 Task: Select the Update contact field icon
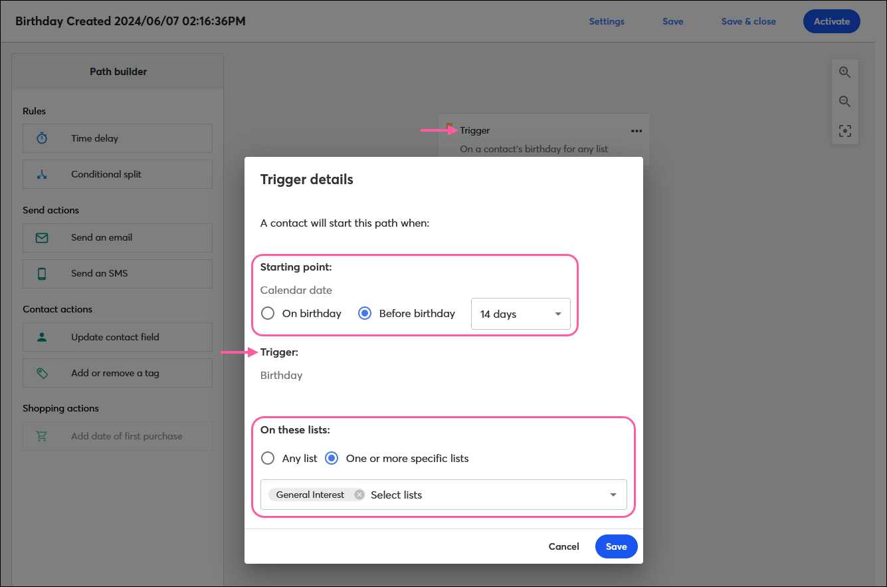41,337
